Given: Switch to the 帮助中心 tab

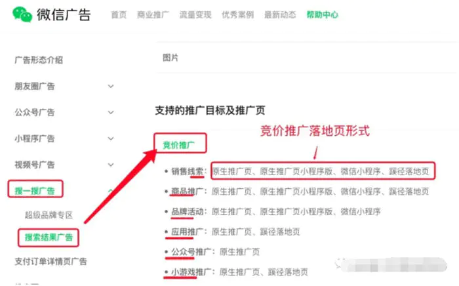Looking at the screenshot, I should click(322, 14).
